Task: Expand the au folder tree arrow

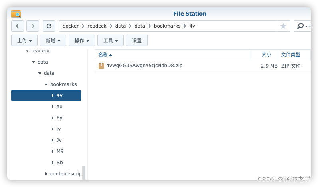Action: (53, 107)
